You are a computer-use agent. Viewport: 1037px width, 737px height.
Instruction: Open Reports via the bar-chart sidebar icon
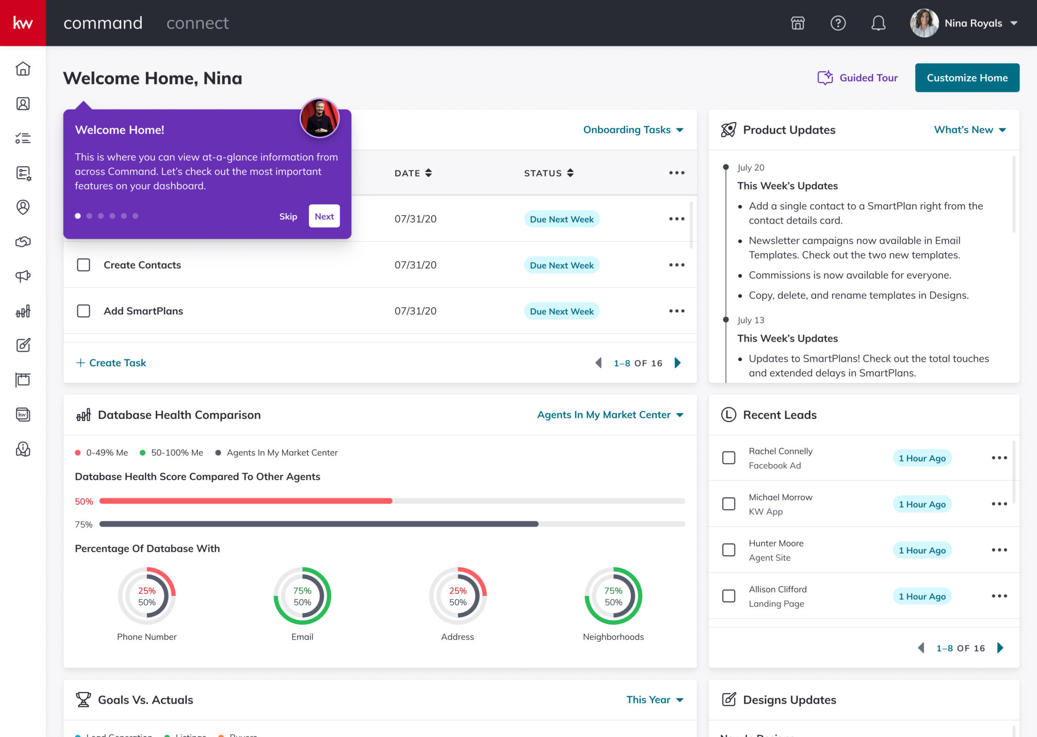pos(24,311)
